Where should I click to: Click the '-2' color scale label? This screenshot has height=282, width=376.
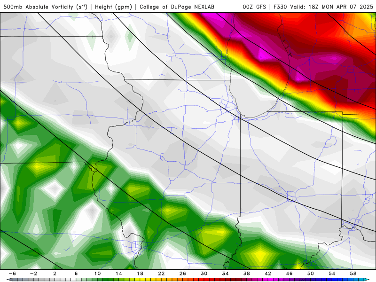click(33, 274)
